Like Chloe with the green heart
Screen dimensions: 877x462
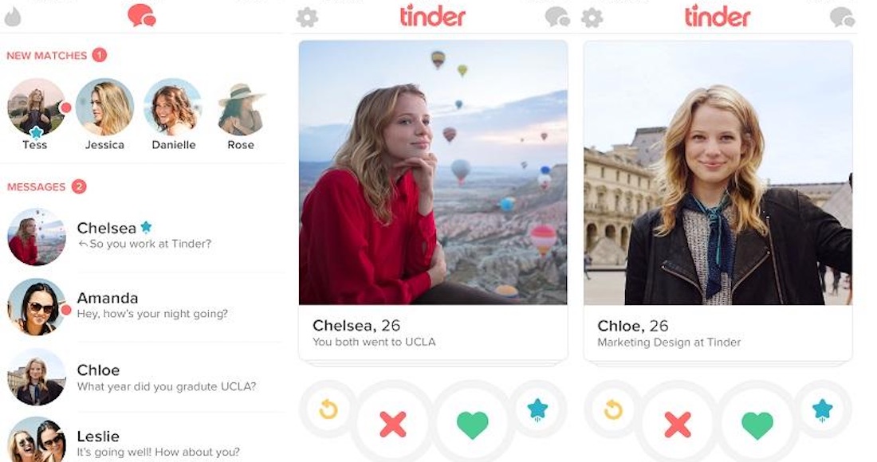click(x=757, y=425)
